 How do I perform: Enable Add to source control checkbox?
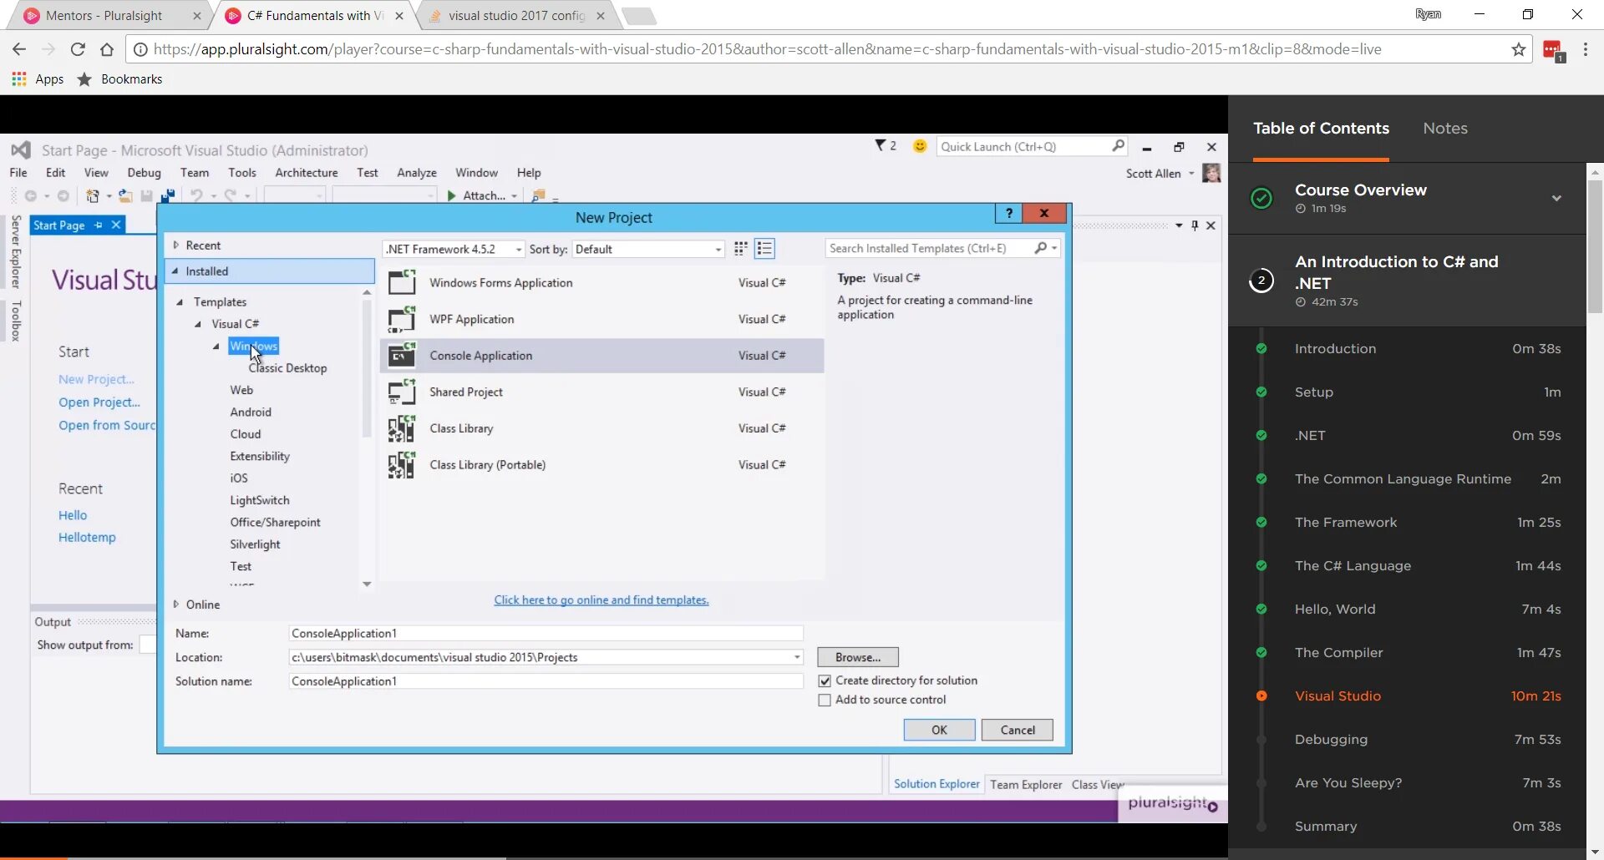coord(825,701)
